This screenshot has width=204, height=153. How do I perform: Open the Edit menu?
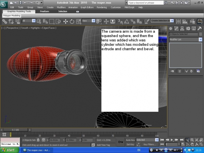(12, 7)
